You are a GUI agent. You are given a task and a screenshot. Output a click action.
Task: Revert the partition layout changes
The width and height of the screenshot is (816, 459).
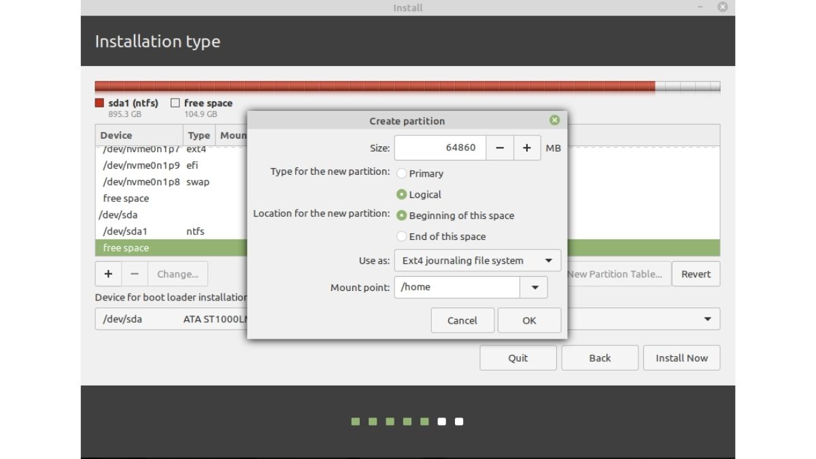(696, 273)
